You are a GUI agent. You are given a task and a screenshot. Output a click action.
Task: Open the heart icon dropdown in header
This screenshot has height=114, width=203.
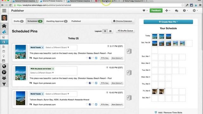point(145,10)
